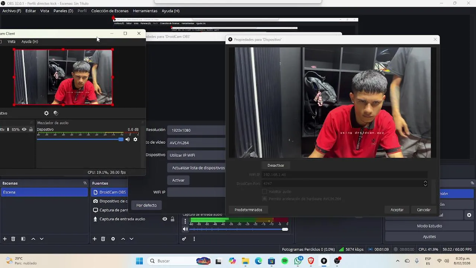
Task: Move scene up arrow in Escenas toolbar
Action: [33, 239]
